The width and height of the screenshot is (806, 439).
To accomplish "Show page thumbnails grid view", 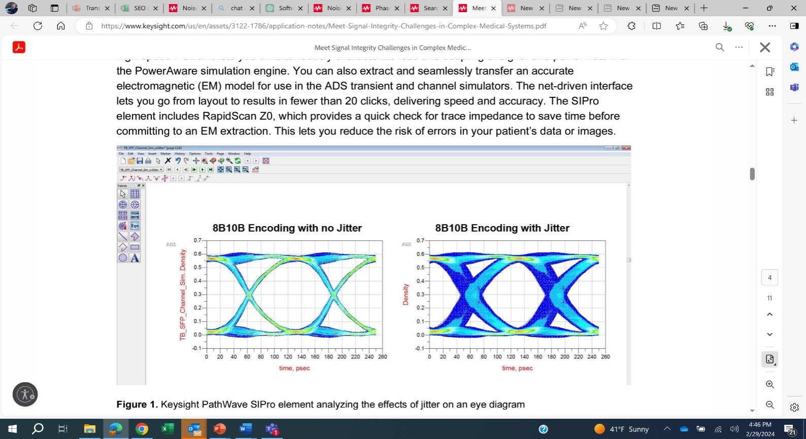I will point(770,92).
